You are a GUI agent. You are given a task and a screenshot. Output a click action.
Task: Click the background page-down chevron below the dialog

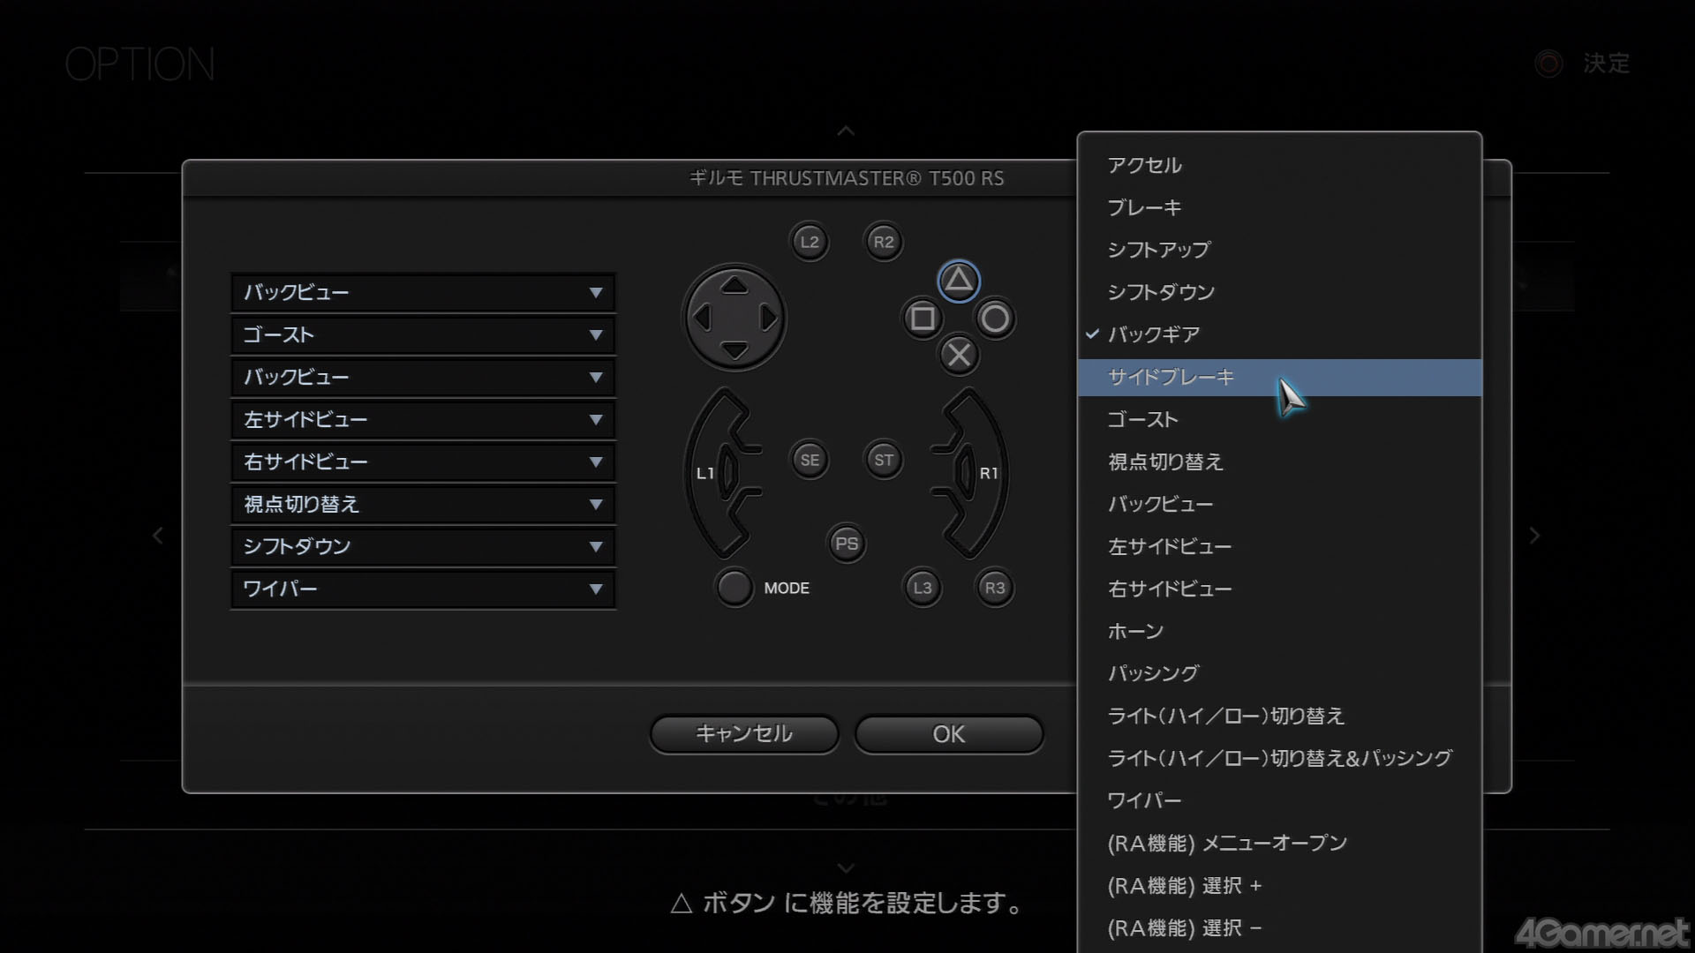click(x=846, y=869)
